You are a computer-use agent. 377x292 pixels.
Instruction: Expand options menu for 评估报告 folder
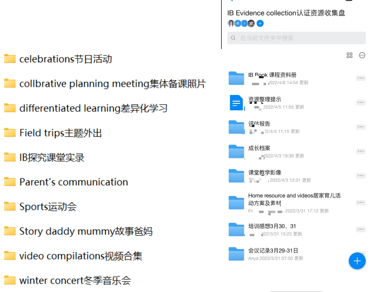click(x=361, y=127)
